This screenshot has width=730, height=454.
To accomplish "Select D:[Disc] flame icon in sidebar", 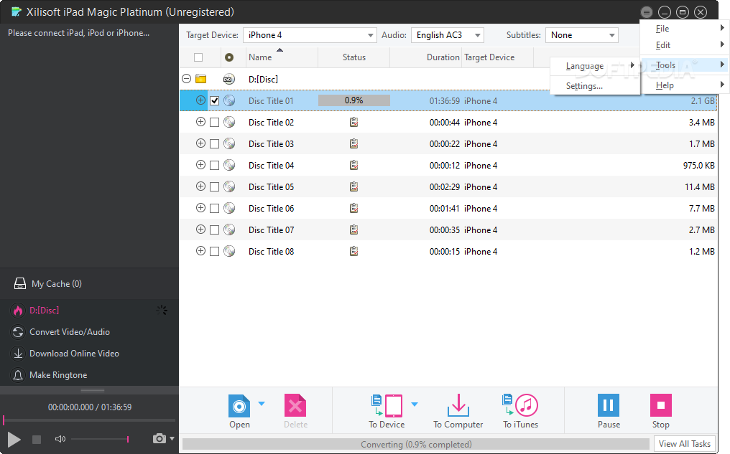I will click(x=18, y=311).
